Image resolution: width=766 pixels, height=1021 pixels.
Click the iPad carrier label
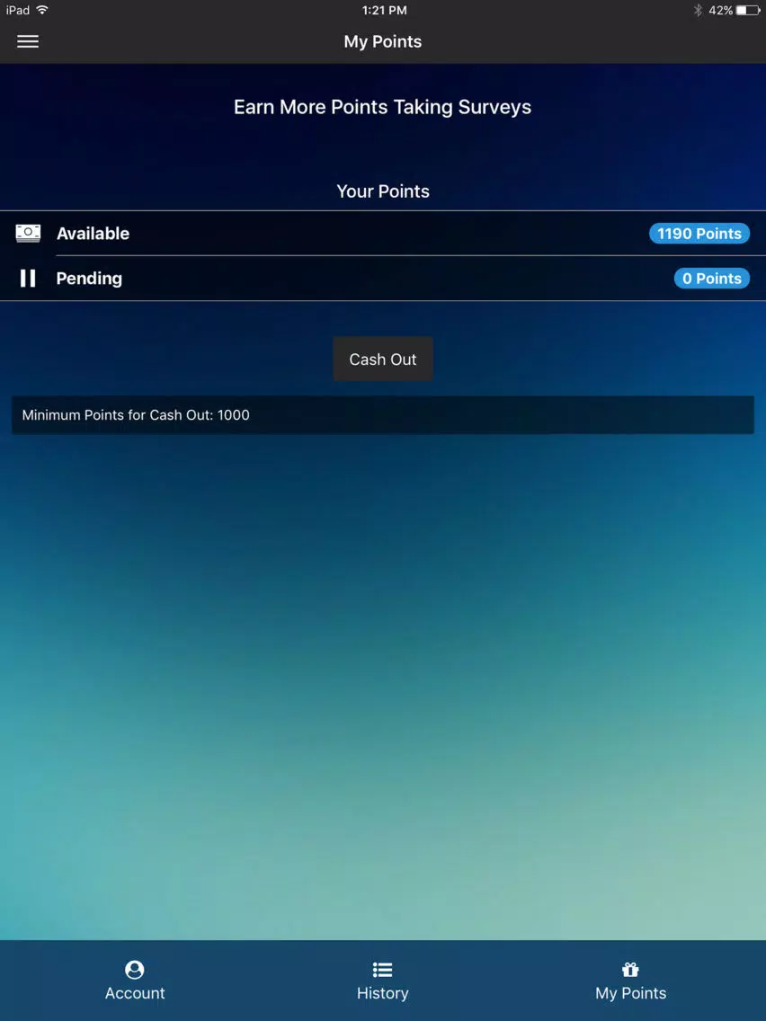click(x=18, y=10)
